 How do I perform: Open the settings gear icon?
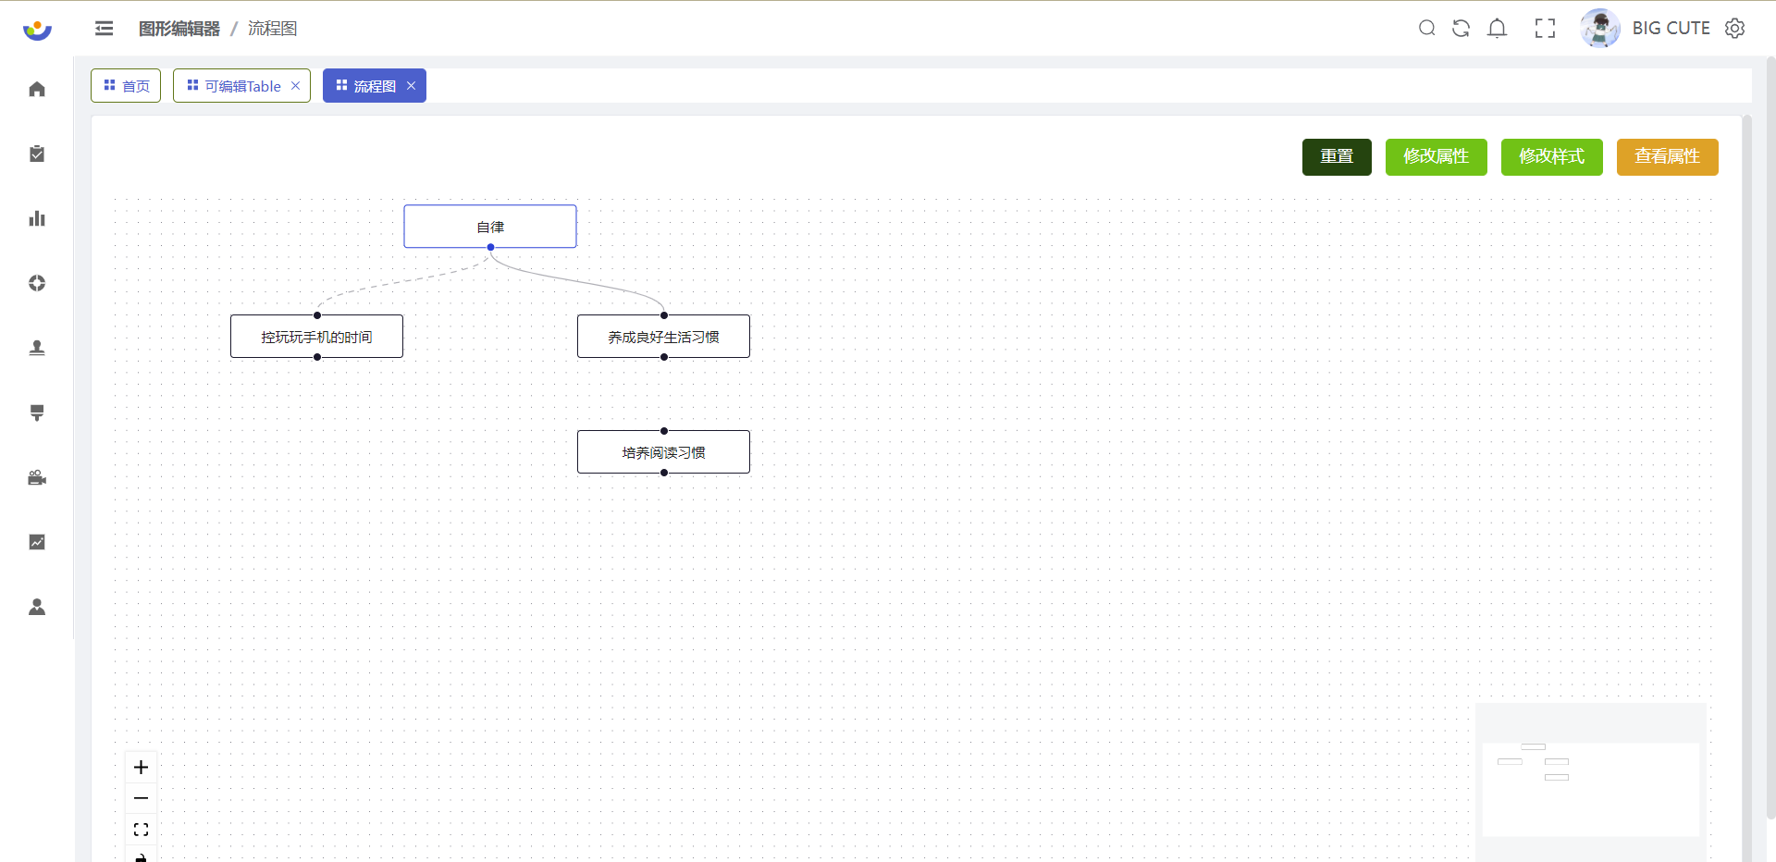click(x=1734, y=29)
